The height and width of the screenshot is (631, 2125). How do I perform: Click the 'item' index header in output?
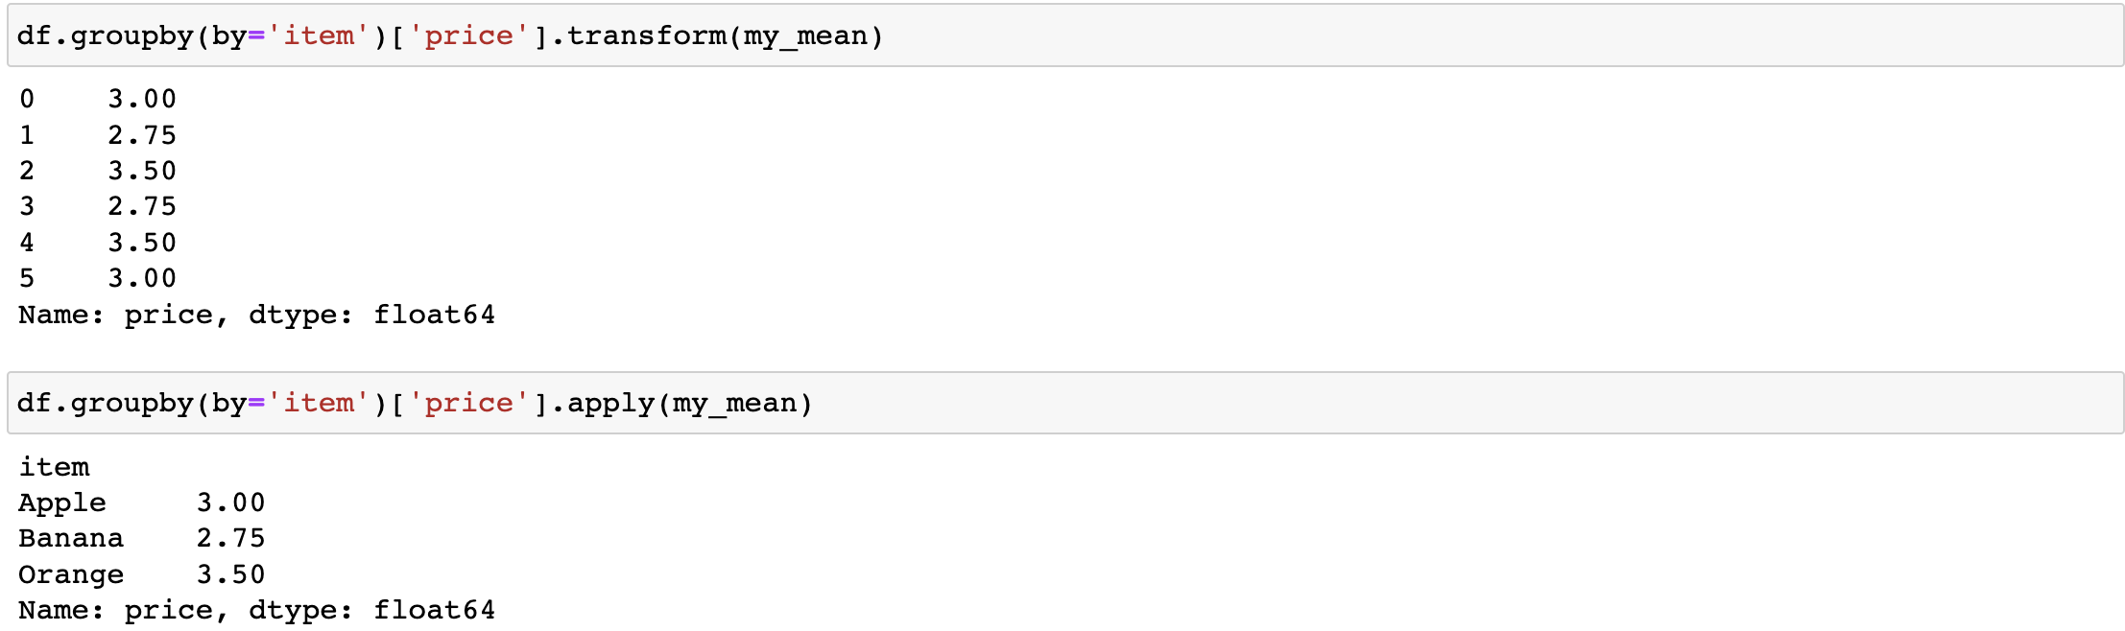click(54, 468)
